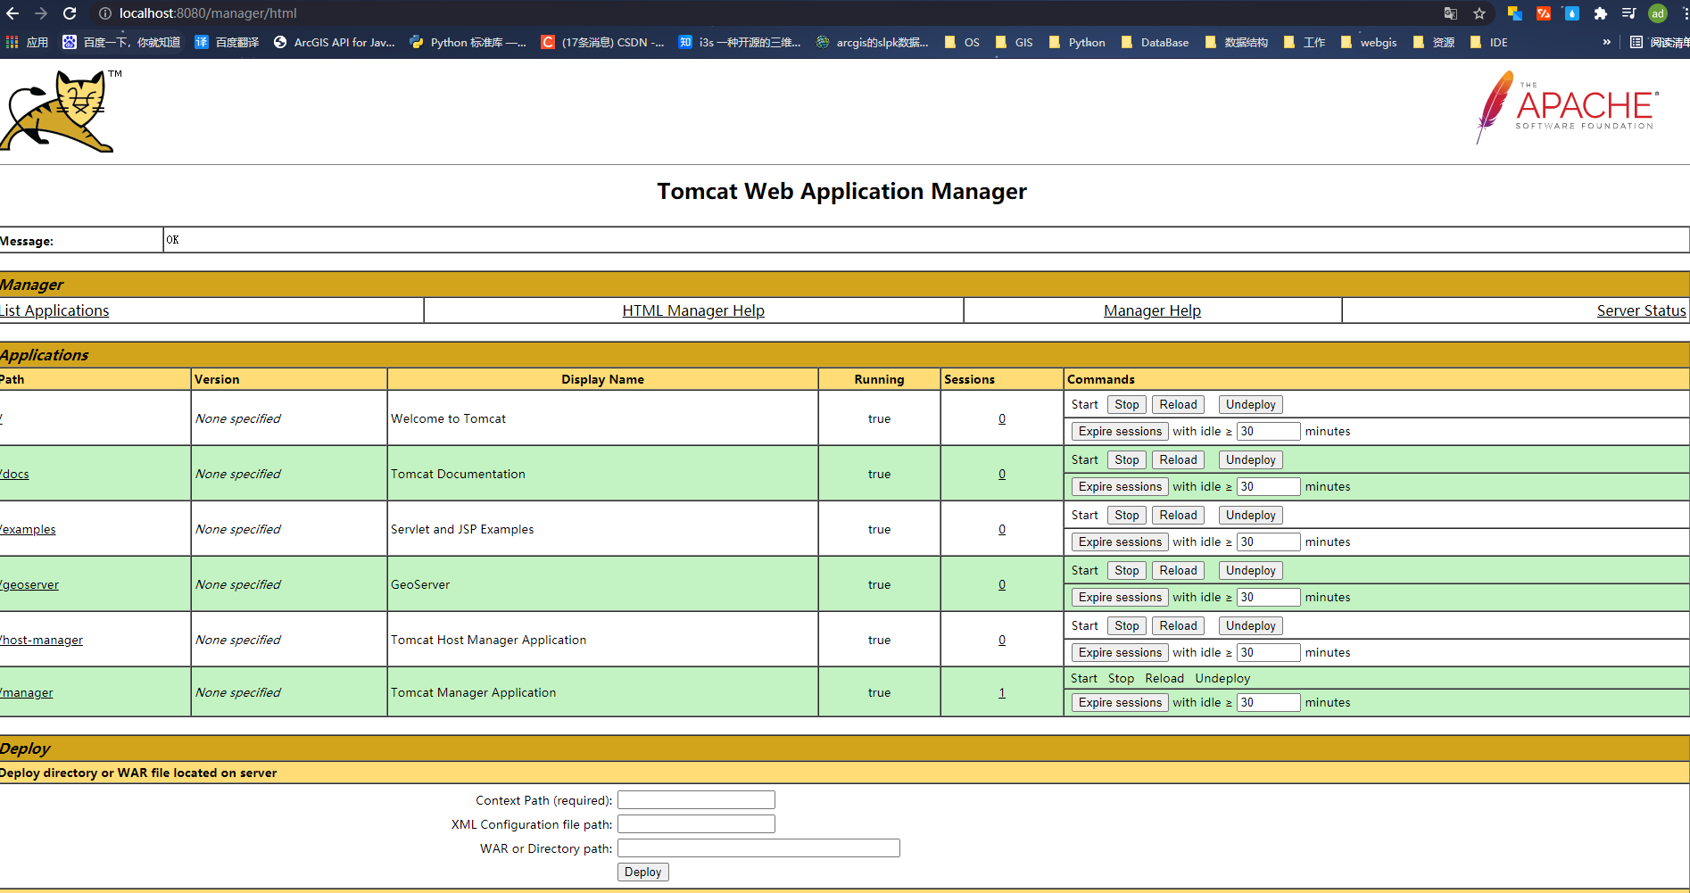Image resolution: width=1690 pixels, height=893 pixels.
Task: Click the translate page icon
Action: (1451, 13)
